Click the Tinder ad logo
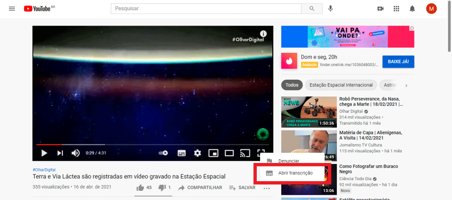The image size is (452, 200). tap(289, 61)
